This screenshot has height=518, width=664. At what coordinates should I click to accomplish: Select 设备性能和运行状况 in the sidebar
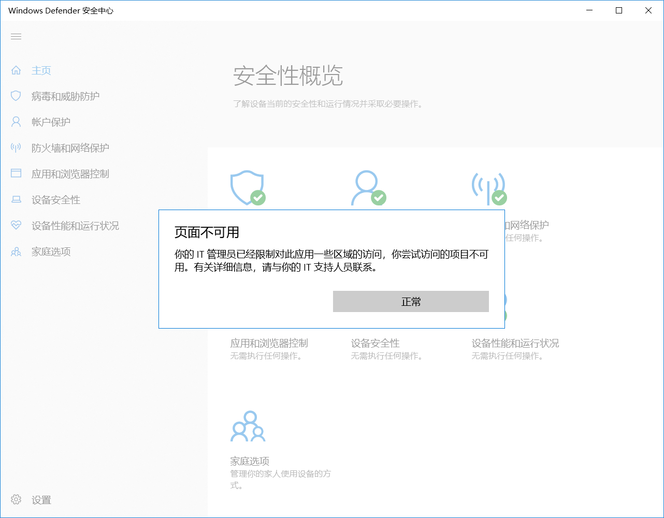click(75, 226)
